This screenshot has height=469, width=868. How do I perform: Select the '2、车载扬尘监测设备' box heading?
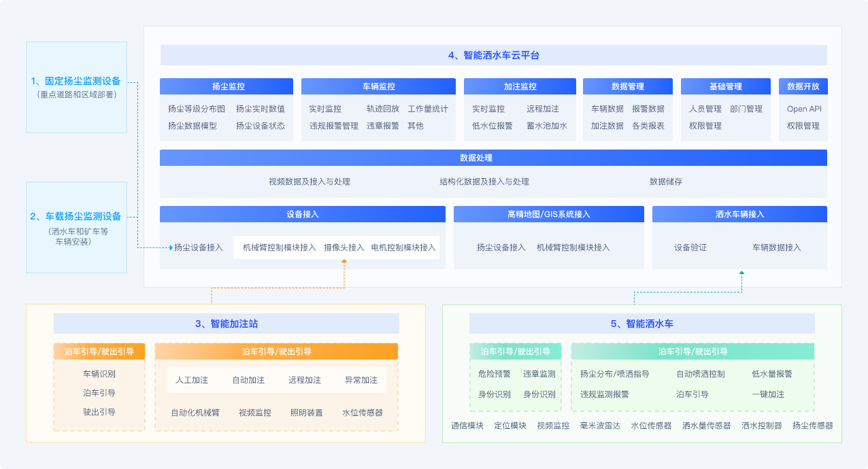(x=76, y=217)
